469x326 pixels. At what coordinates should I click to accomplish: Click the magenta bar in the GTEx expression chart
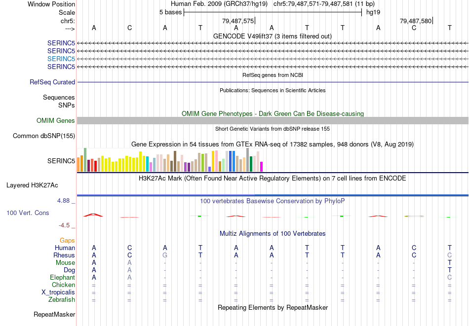pos(262,167)
